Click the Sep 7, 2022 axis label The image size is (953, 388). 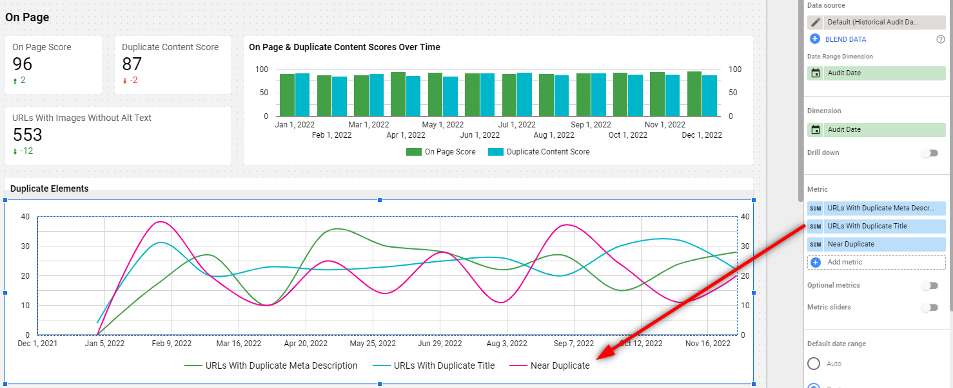573,344
